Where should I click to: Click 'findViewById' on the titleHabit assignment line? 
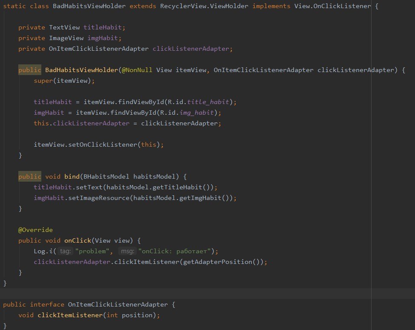141,102
